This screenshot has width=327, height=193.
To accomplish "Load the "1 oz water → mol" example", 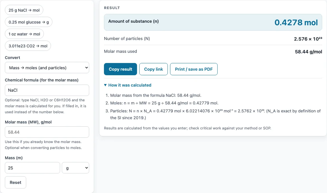I will pos(24,34).
